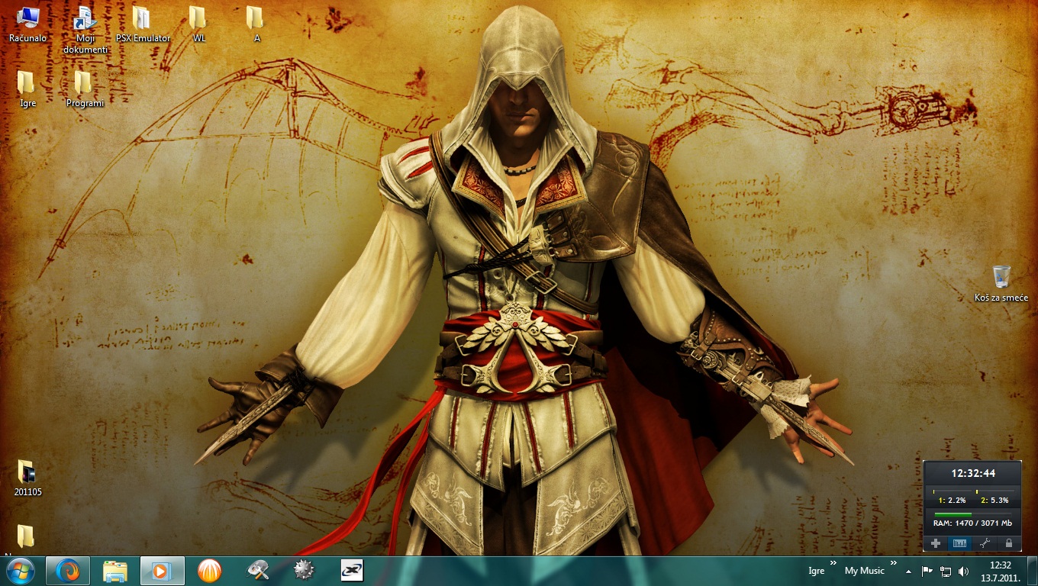Open the volume speaker tray icon
The image size is (1038, 586).
click(963, 571)
